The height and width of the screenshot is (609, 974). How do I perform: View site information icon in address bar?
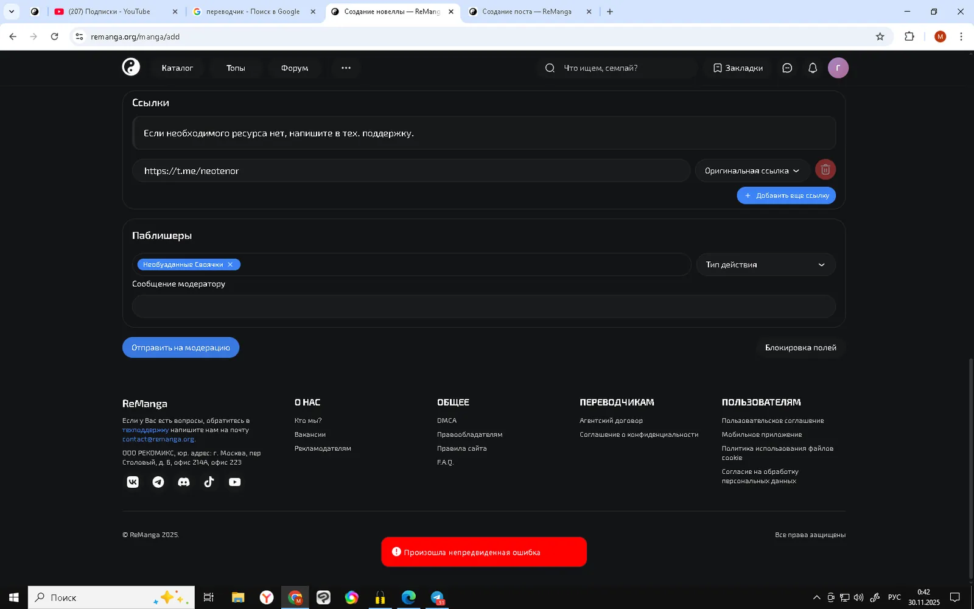[x=79, y=37]
